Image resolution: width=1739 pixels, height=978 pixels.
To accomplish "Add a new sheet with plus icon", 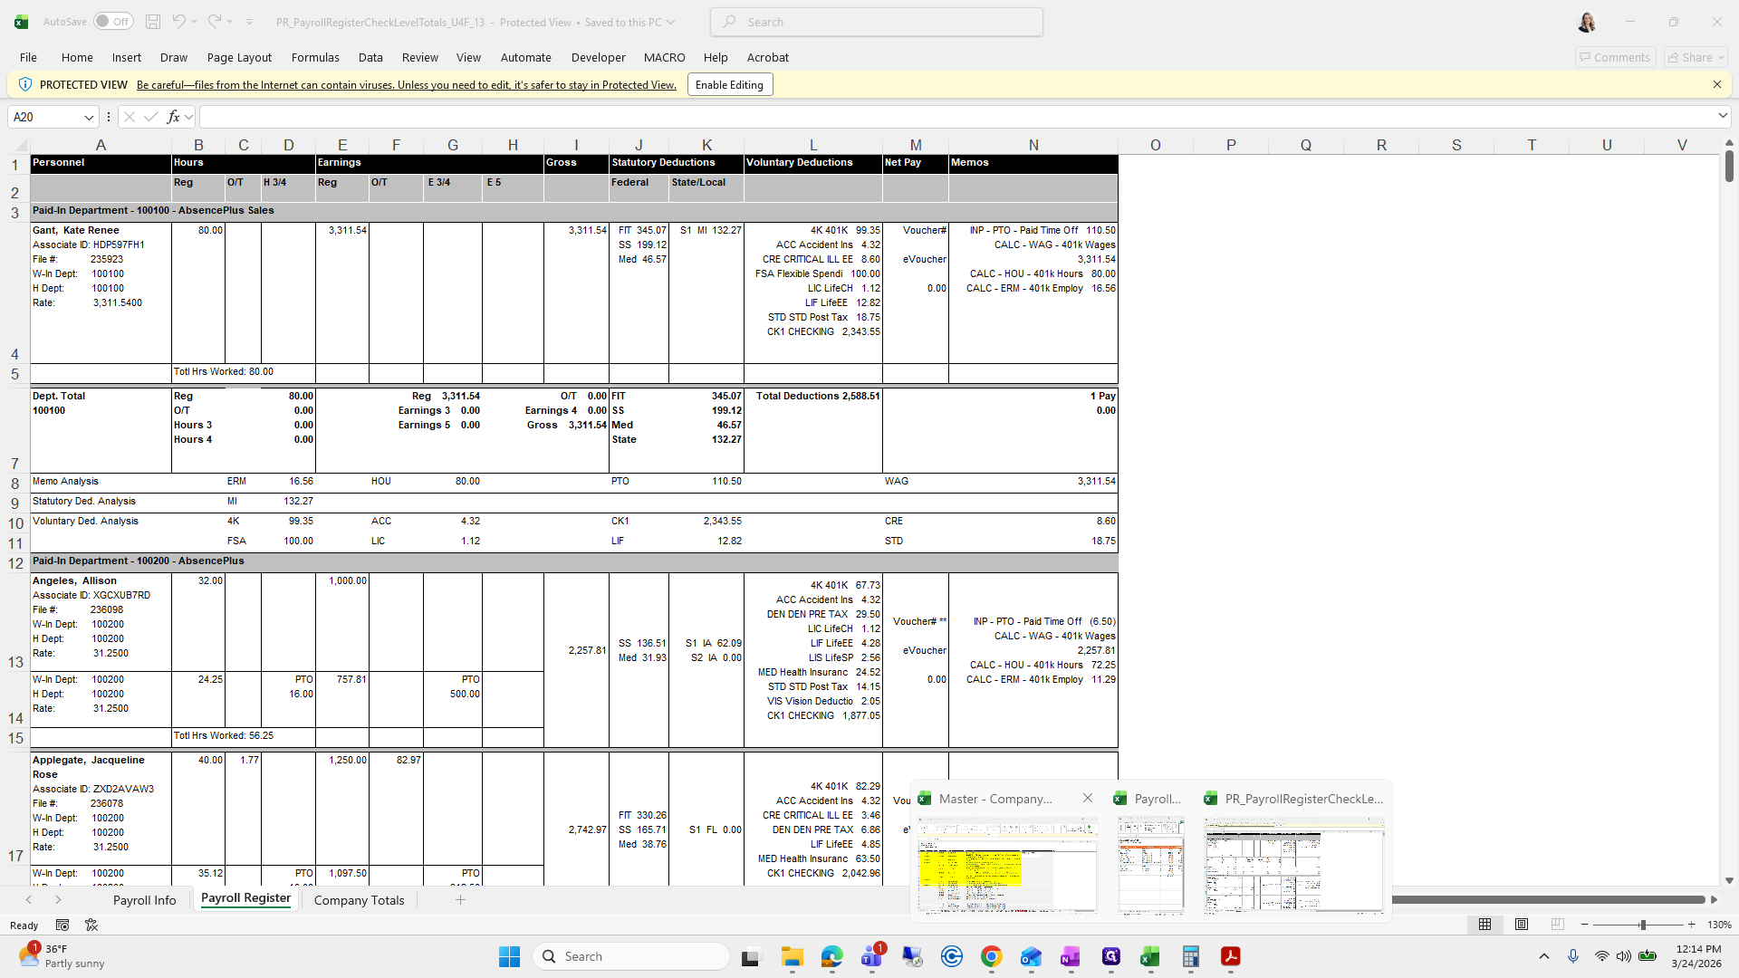I will (x=460, y=899).
